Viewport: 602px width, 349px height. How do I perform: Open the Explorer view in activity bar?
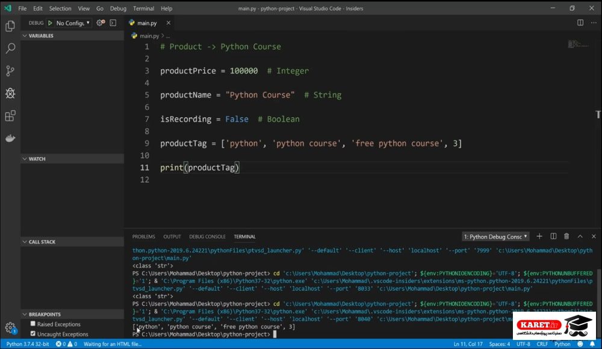[x=10, y=26]
